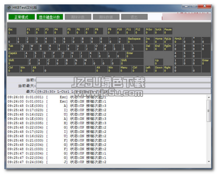The width and height of the screenshot is (217, 174).
Task: Select the first Esc log entry line
Action: pyautogui.click(x=57, y=97)
